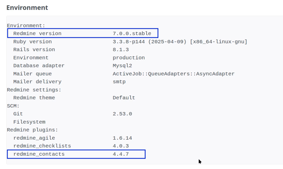
Task: Select the 'Redmine version' label
Action: coord(37,34)
